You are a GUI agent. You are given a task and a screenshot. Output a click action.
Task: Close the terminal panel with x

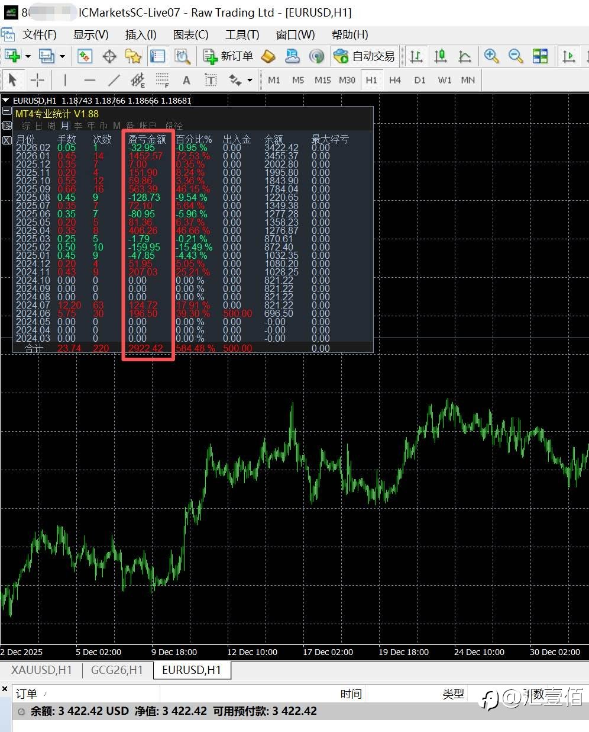click(x=5, y=689)
